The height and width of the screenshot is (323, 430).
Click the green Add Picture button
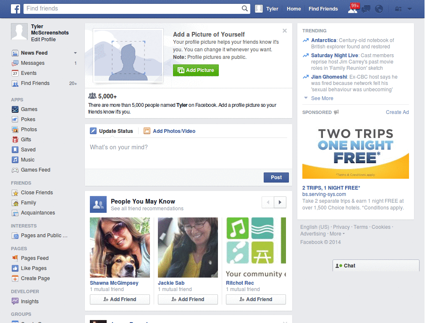(x=196, y=70)
